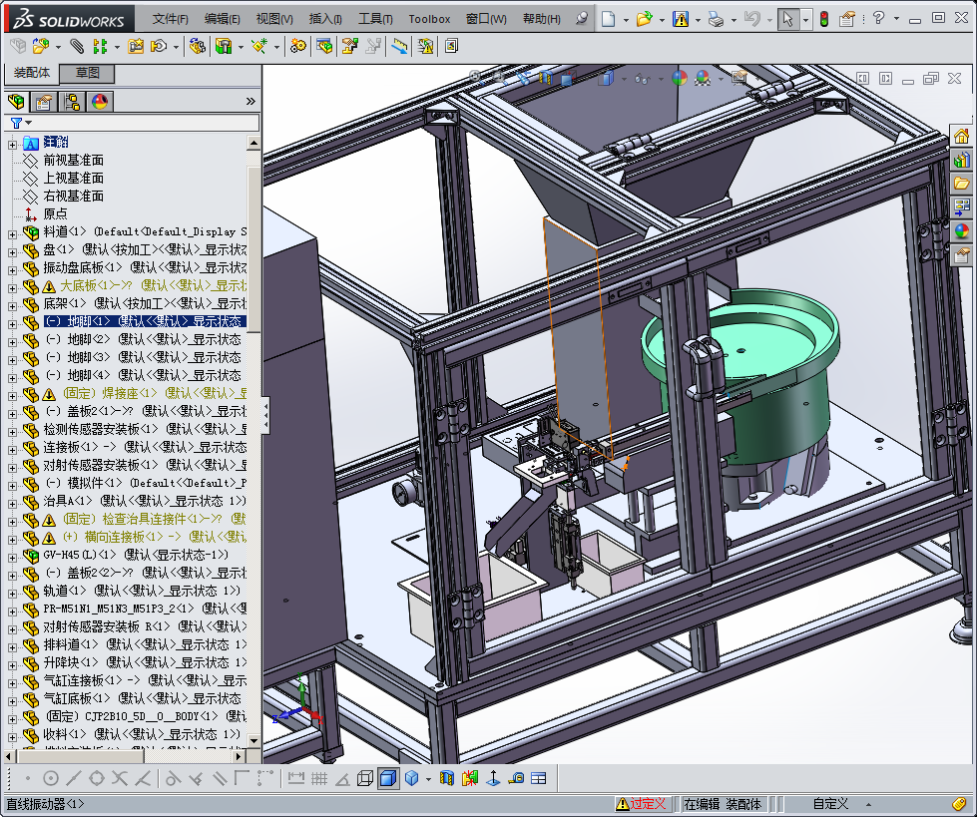
Task: Click the Edit Appearance icon in view toolbar
Action: 680,78
